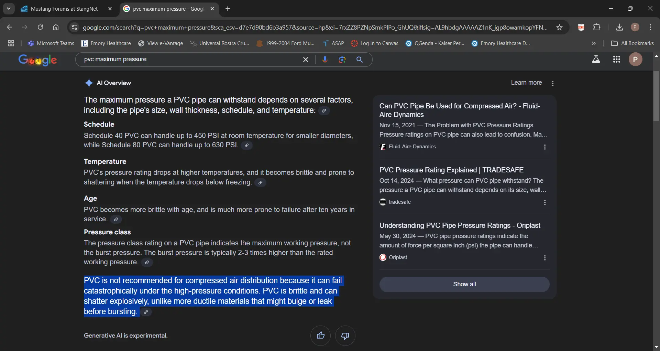Open the source link for the Age section
Image resolution: width=660 pixels, height=351 pixels.
tap(116, 219)
